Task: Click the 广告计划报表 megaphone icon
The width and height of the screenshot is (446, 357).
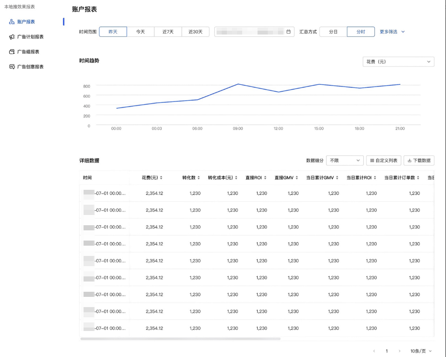Action: (12, 37)
